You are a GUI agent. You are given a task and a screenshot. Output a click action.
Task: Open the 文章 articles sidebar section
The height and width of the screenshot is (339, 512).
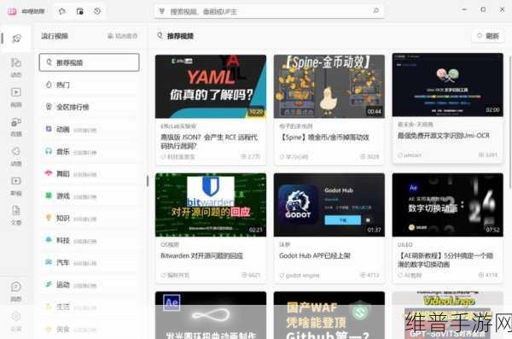click(x=16, y=215)
